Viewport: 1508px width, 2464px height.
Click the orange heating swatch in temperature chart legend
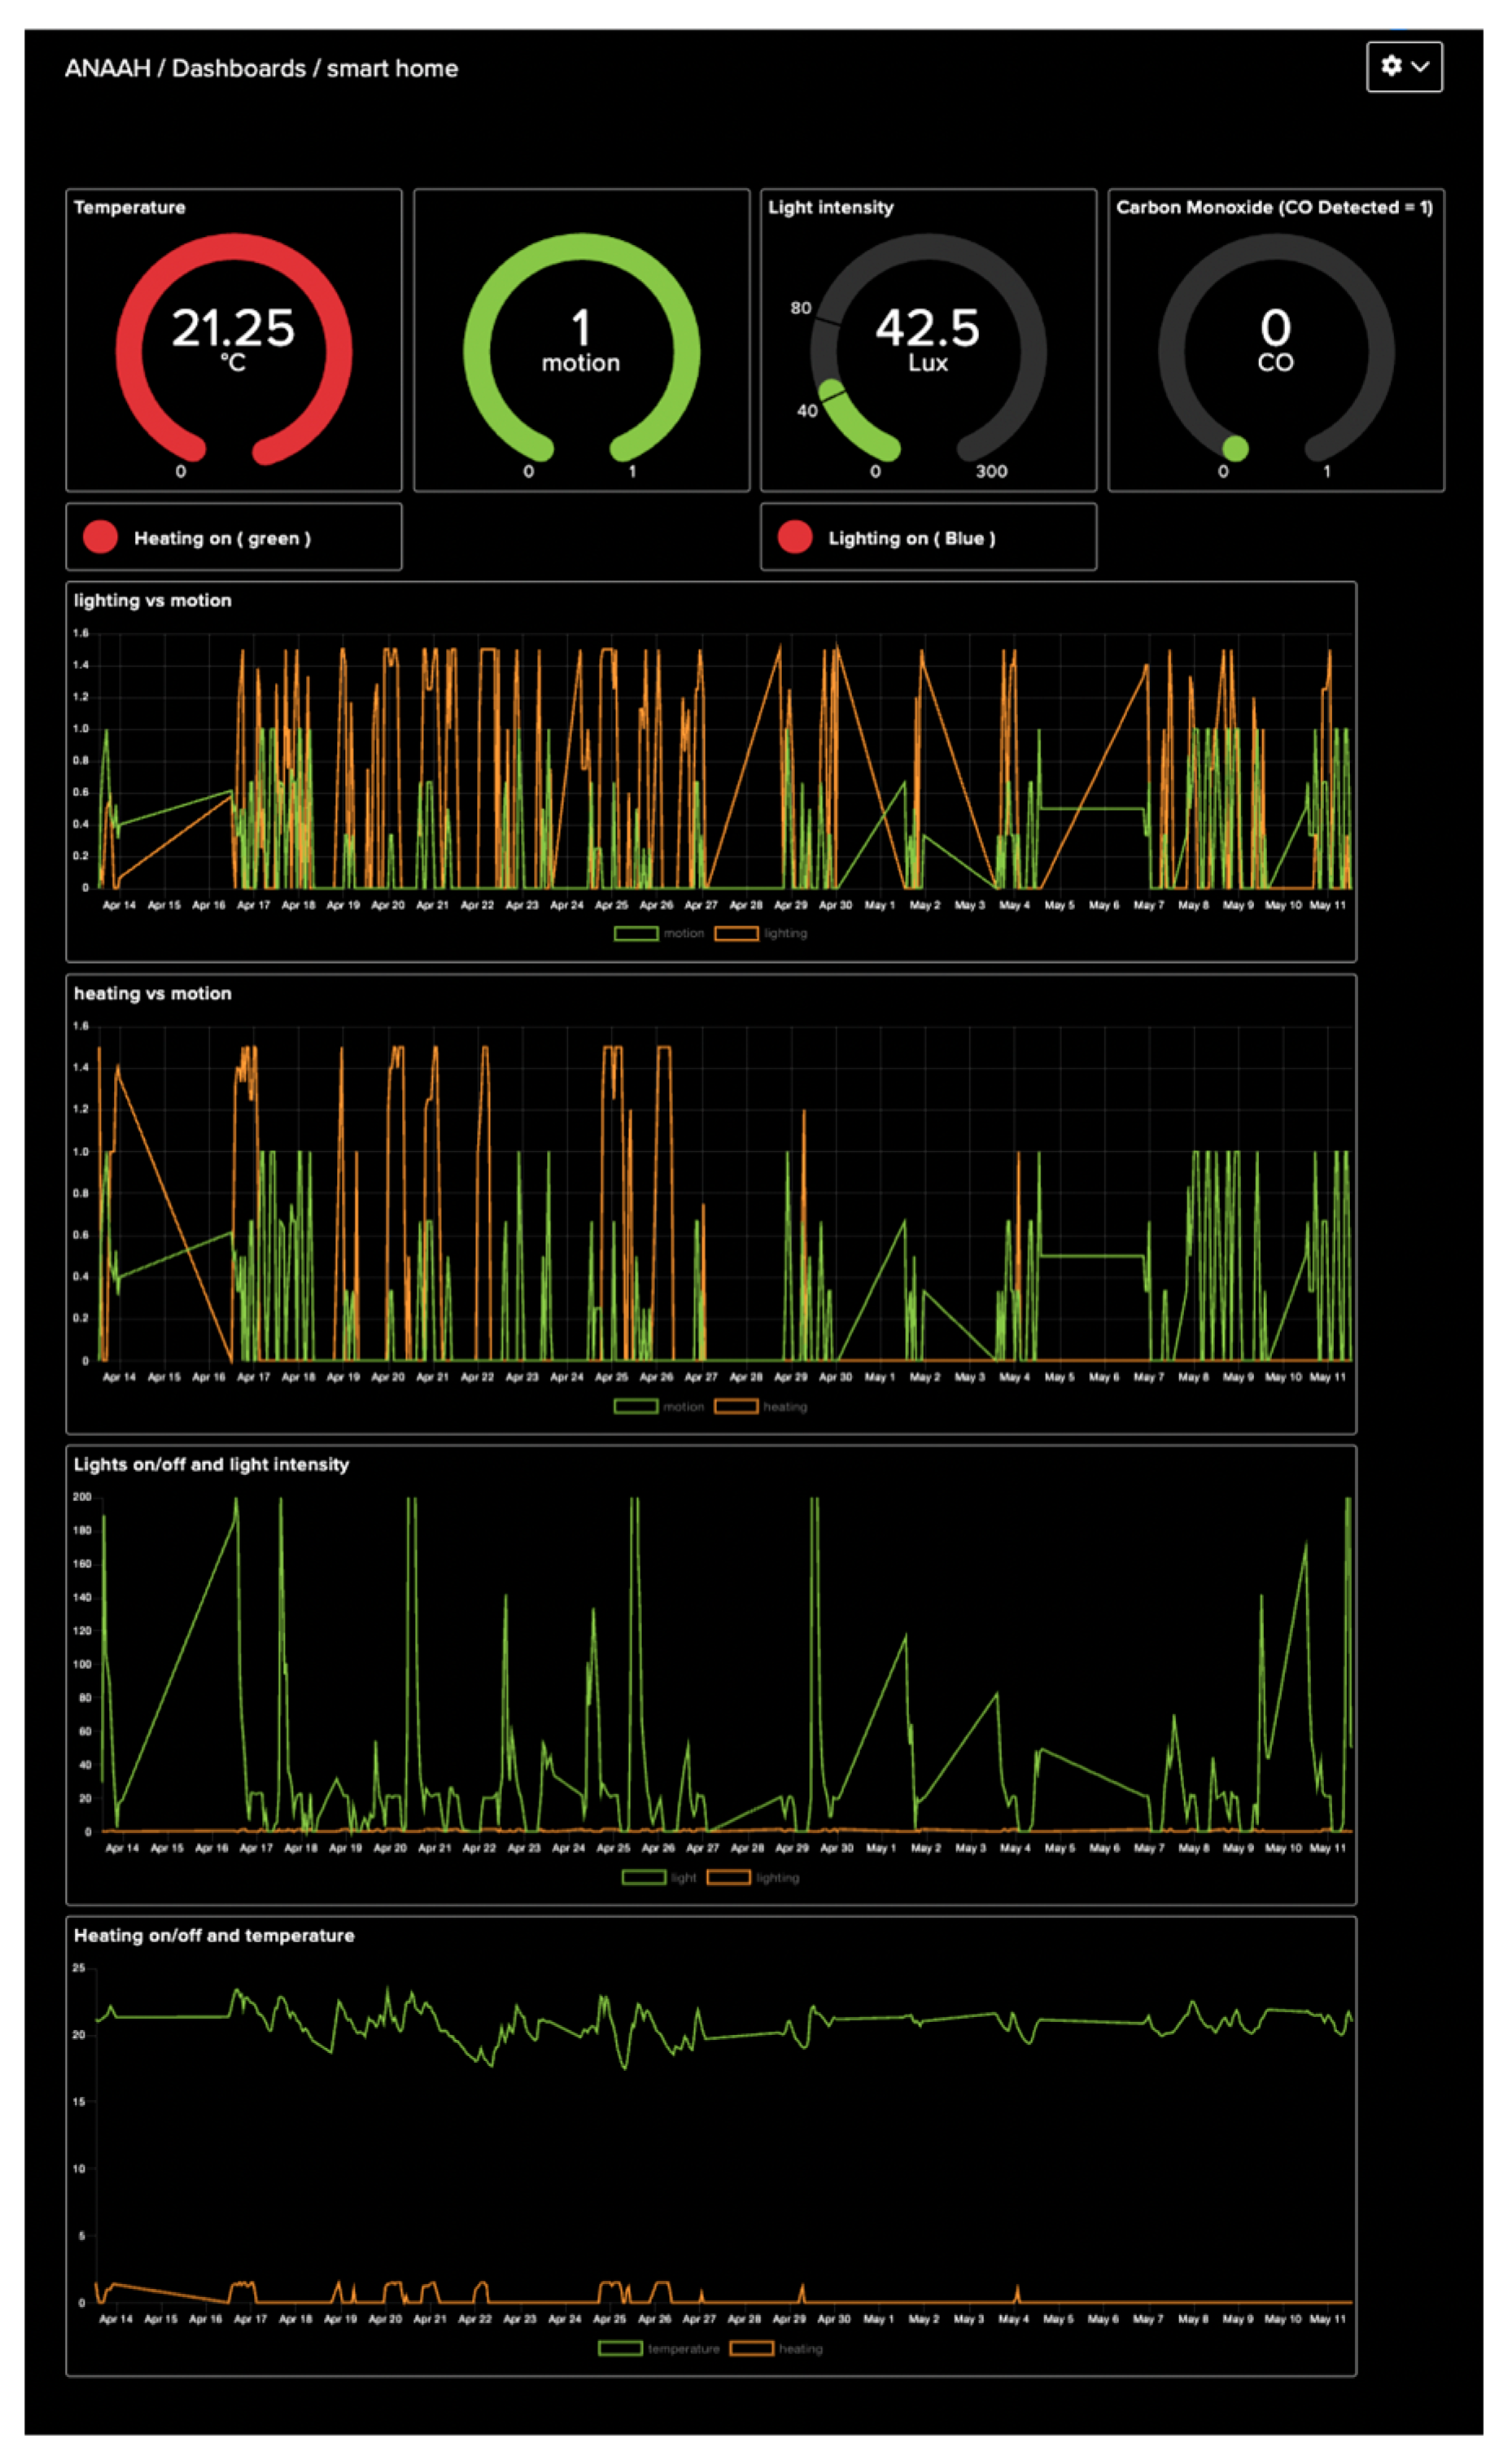(751, 2347)
